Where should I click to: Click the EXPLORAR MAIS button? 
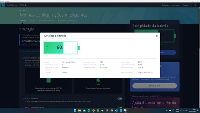pyautogui.click(x=155, y=86)
